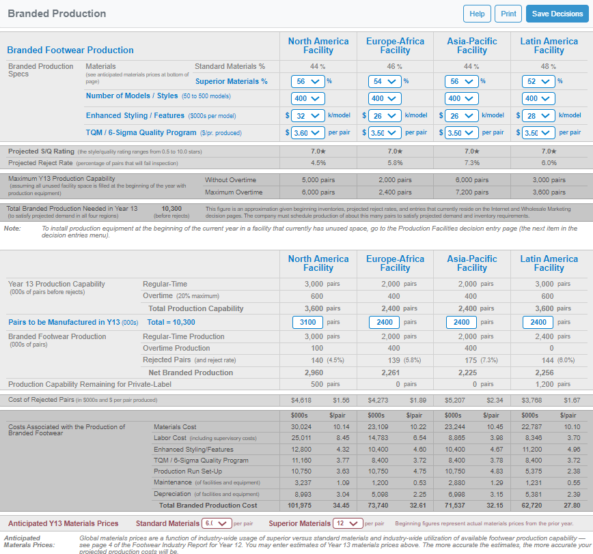593x554 pixels.
Task: Open Anticipated Superior Materials price dropdown
Action: pyautogui.click(x=348, y=523)
